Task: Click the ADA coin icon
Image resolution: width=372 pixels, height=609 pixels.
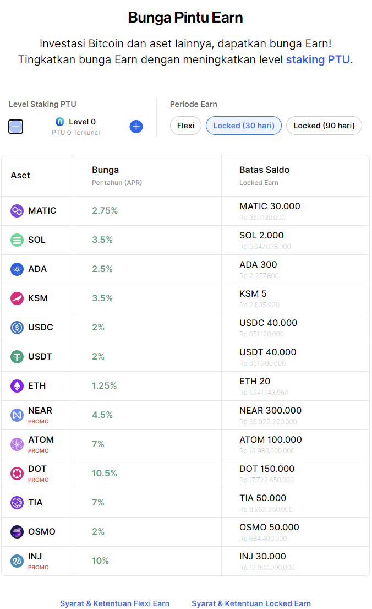Action: pyautogui.click(x=17, y=269)
